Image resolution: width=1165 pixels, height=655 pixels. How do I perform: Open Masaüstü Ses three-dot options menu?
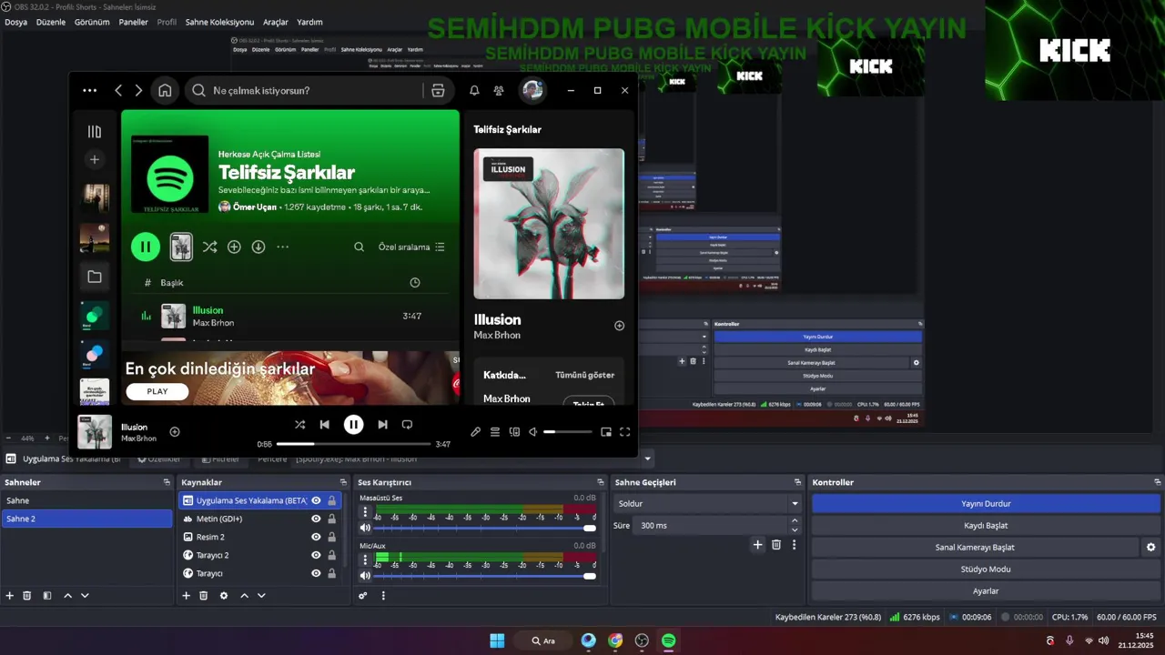coord(365,512)
